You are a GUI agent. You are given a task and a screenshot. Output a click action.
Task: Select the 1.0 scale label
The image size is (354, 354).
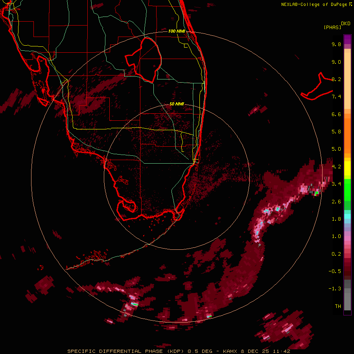(x=336, y=236)
